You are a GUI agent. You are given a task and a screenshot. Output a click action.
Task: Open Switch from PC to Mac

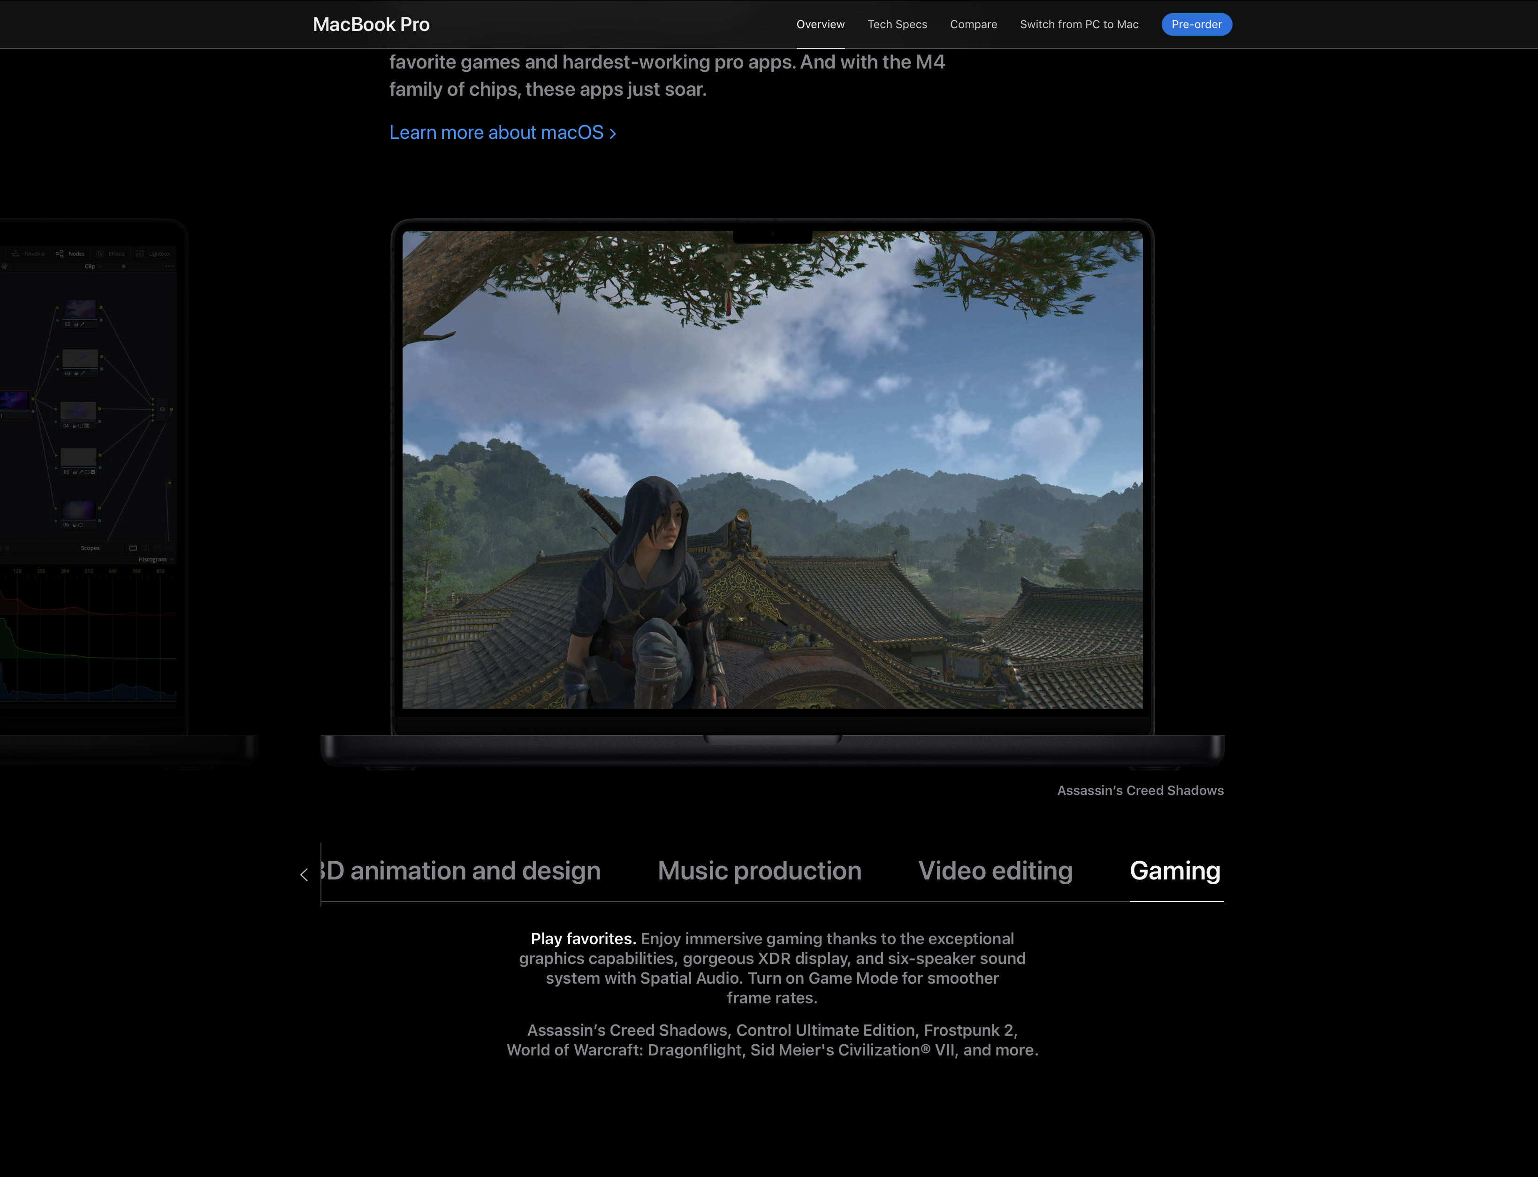coord(1079,24)
